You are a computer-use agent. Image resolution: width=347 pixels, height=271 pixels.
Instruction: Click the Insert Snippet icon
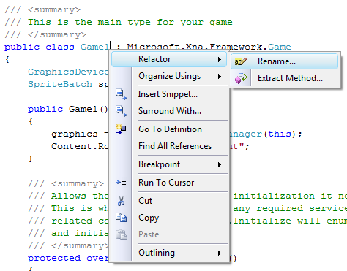[x=122, y=94]
